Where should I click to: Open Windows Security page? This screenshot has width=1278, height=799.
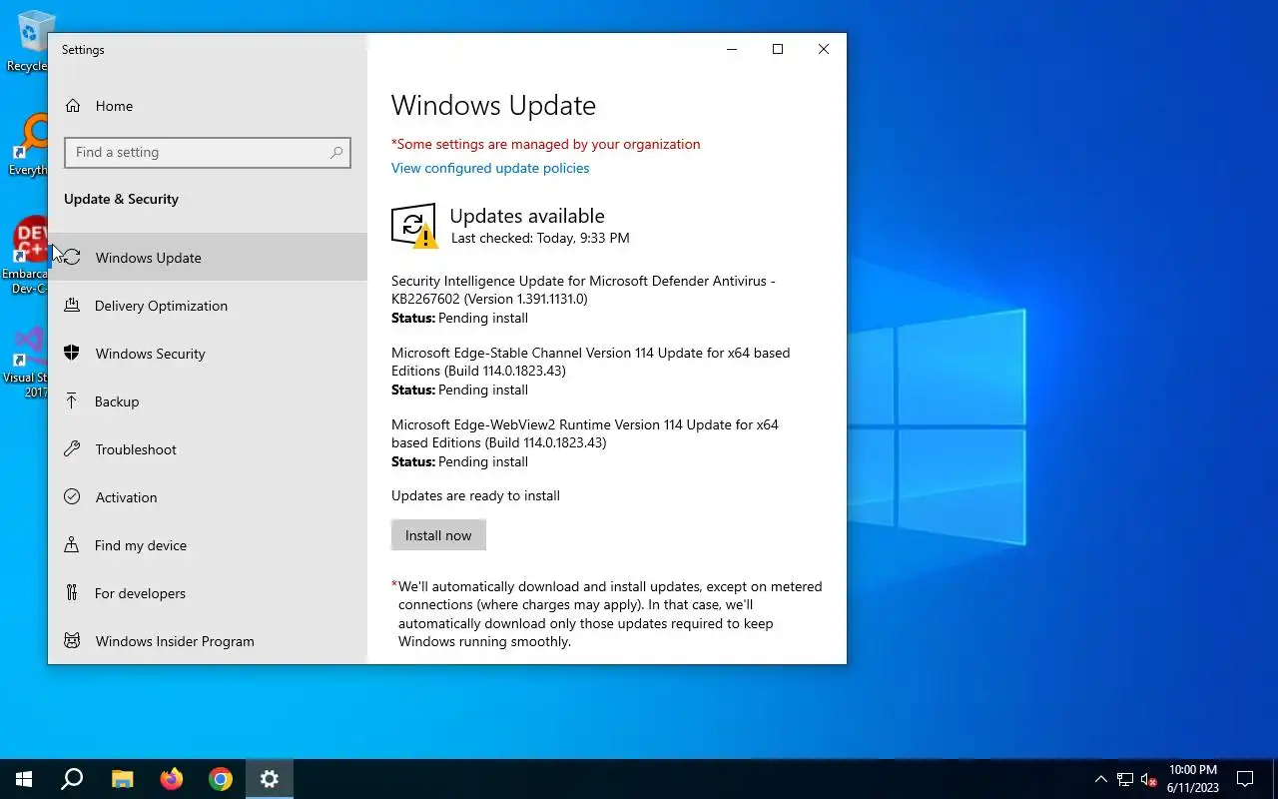pos(208,354)
